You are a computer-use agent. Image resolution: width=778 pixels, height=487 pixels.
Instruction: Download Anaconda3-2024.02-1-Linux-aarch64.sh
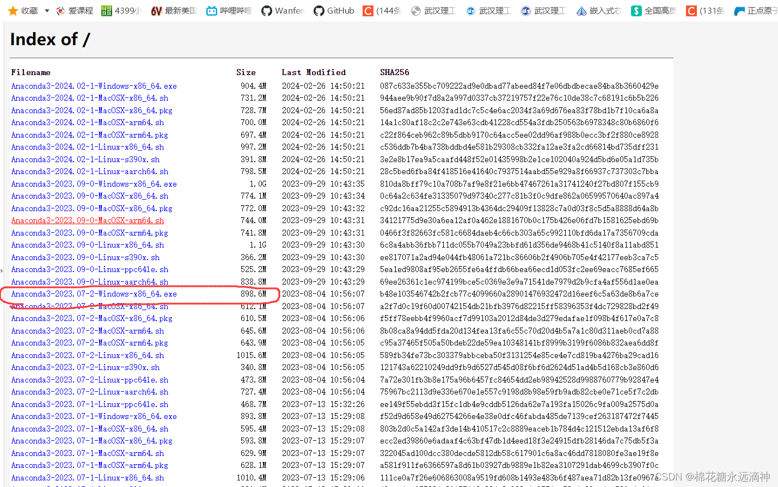89,171
